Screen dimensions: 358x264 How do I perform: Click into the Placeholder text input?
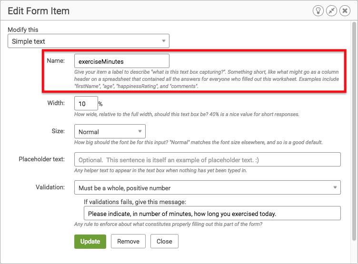coord(207,159)
